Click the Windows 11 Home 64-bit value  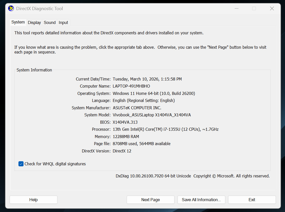coord(154,93)
